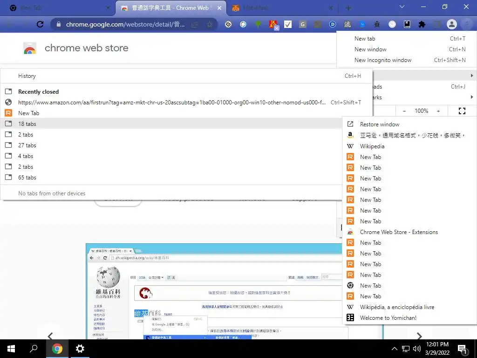This screenshot has width=477, height=358.
Task: Open the black-and-white diamond extension icon
Action: pyautogui.click(x=228, y=24)
